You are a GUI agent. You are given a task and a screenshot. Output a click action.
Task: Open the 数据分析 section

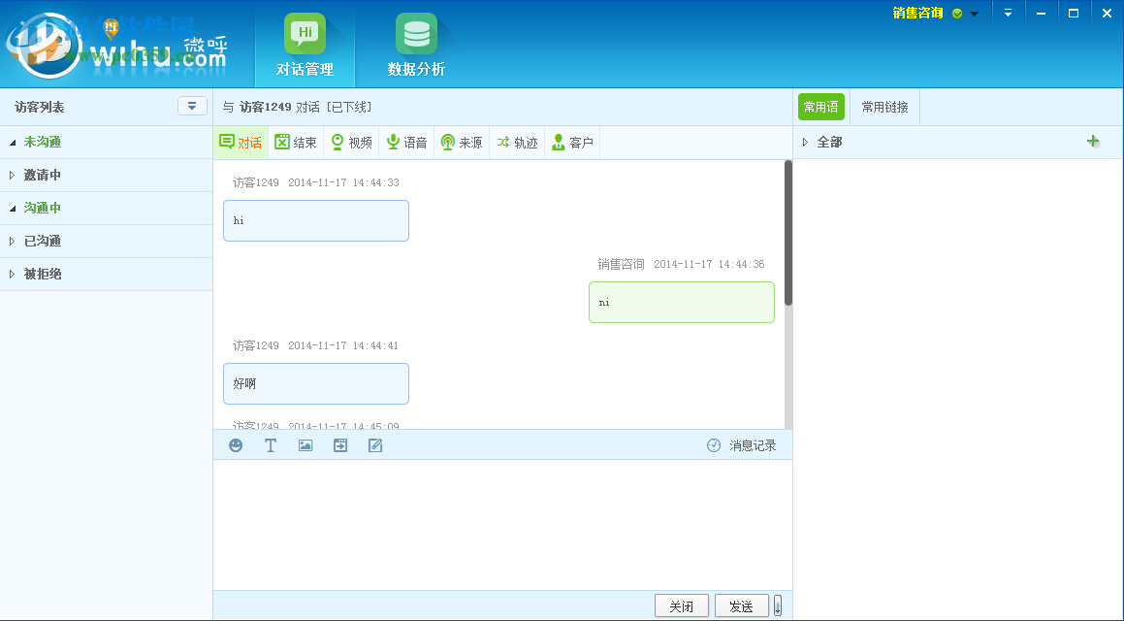416,45
